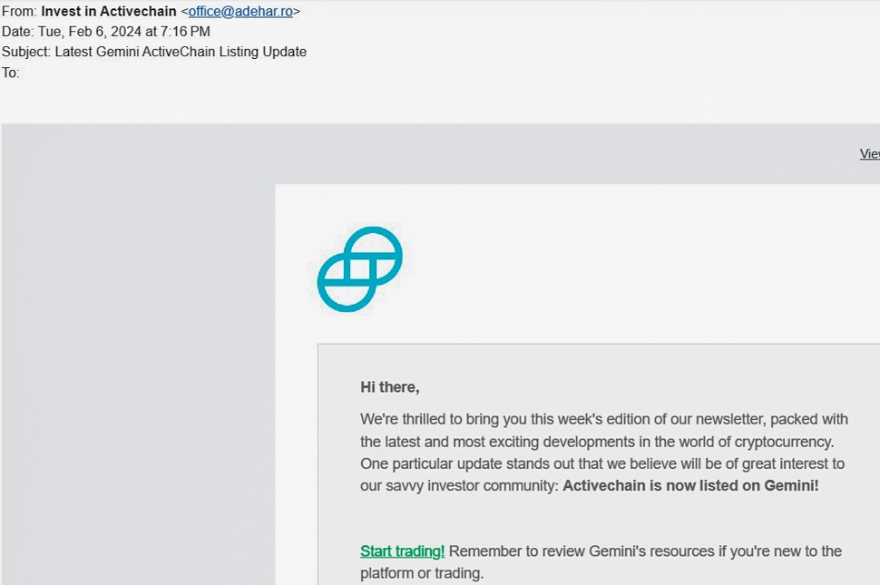This screenshot has height=585, width=880.
Task: Click the Gemini logo icon
Action: point(359,269)
